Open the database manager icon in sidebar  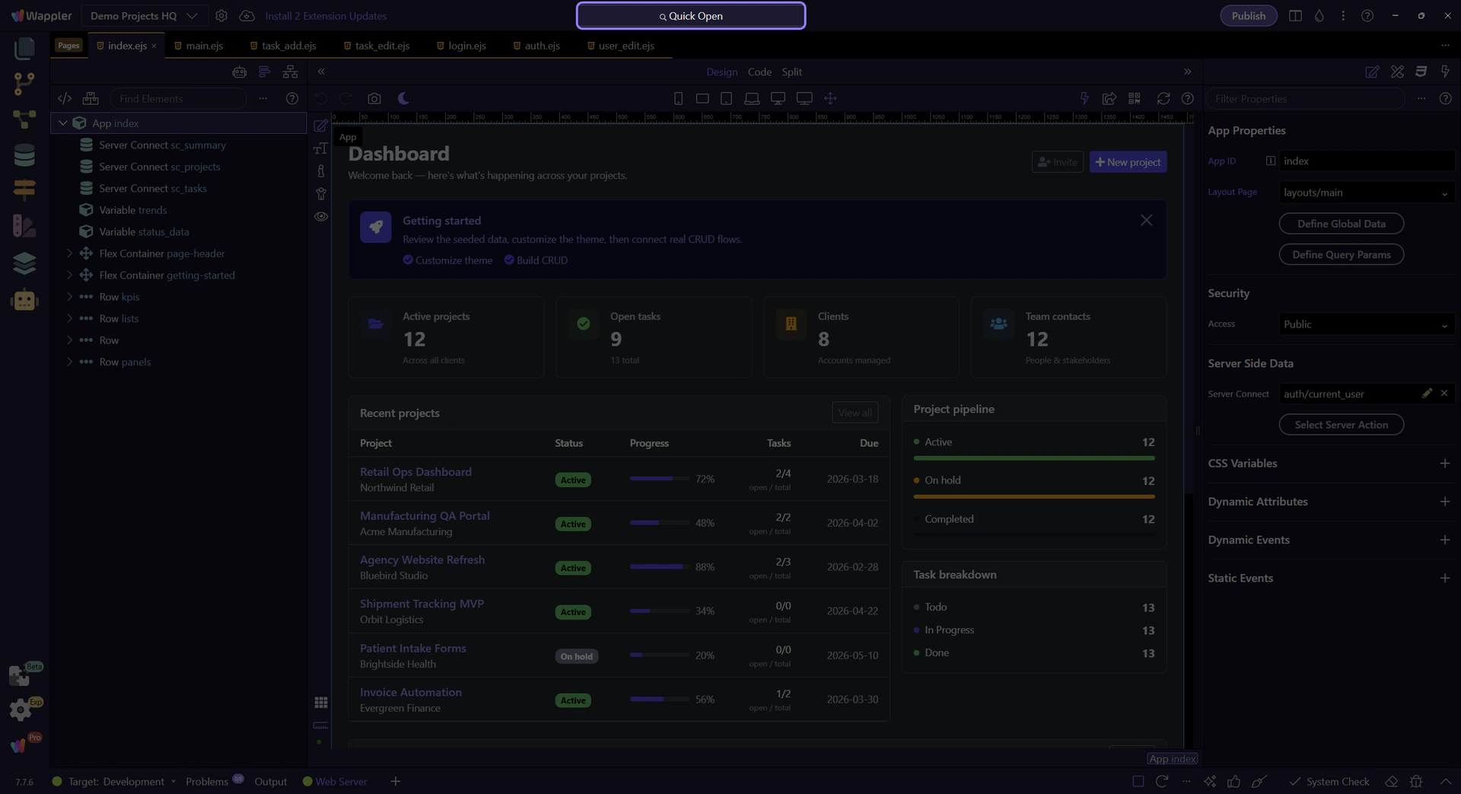point(24,155)
